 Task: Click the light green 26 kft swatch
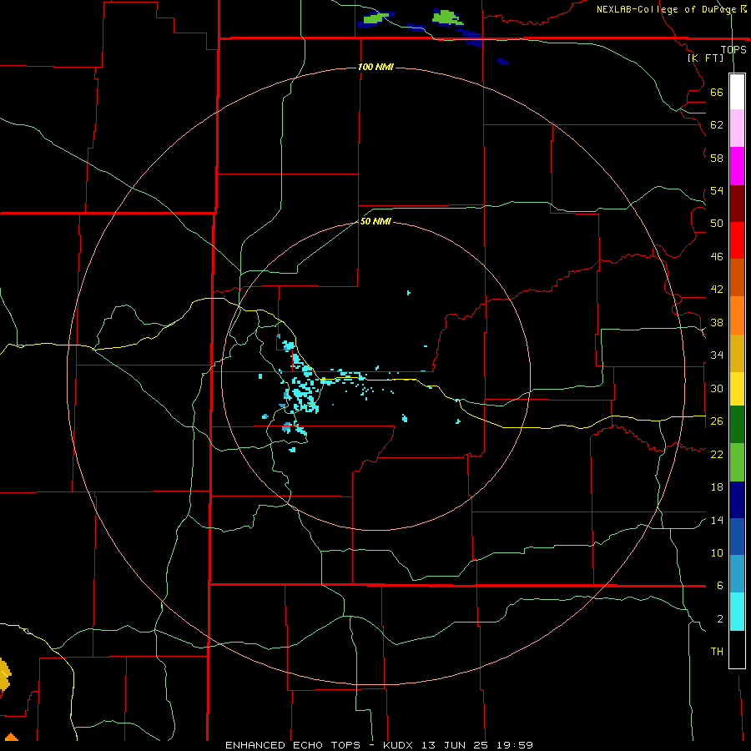737,462
